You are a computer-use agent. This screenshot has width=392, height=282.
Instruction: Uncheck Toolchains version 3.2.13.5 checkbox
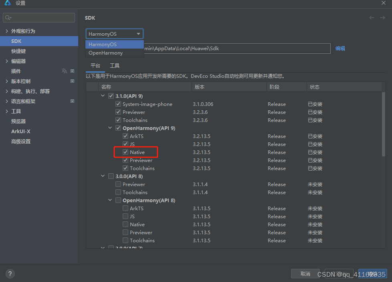[125, 168]
